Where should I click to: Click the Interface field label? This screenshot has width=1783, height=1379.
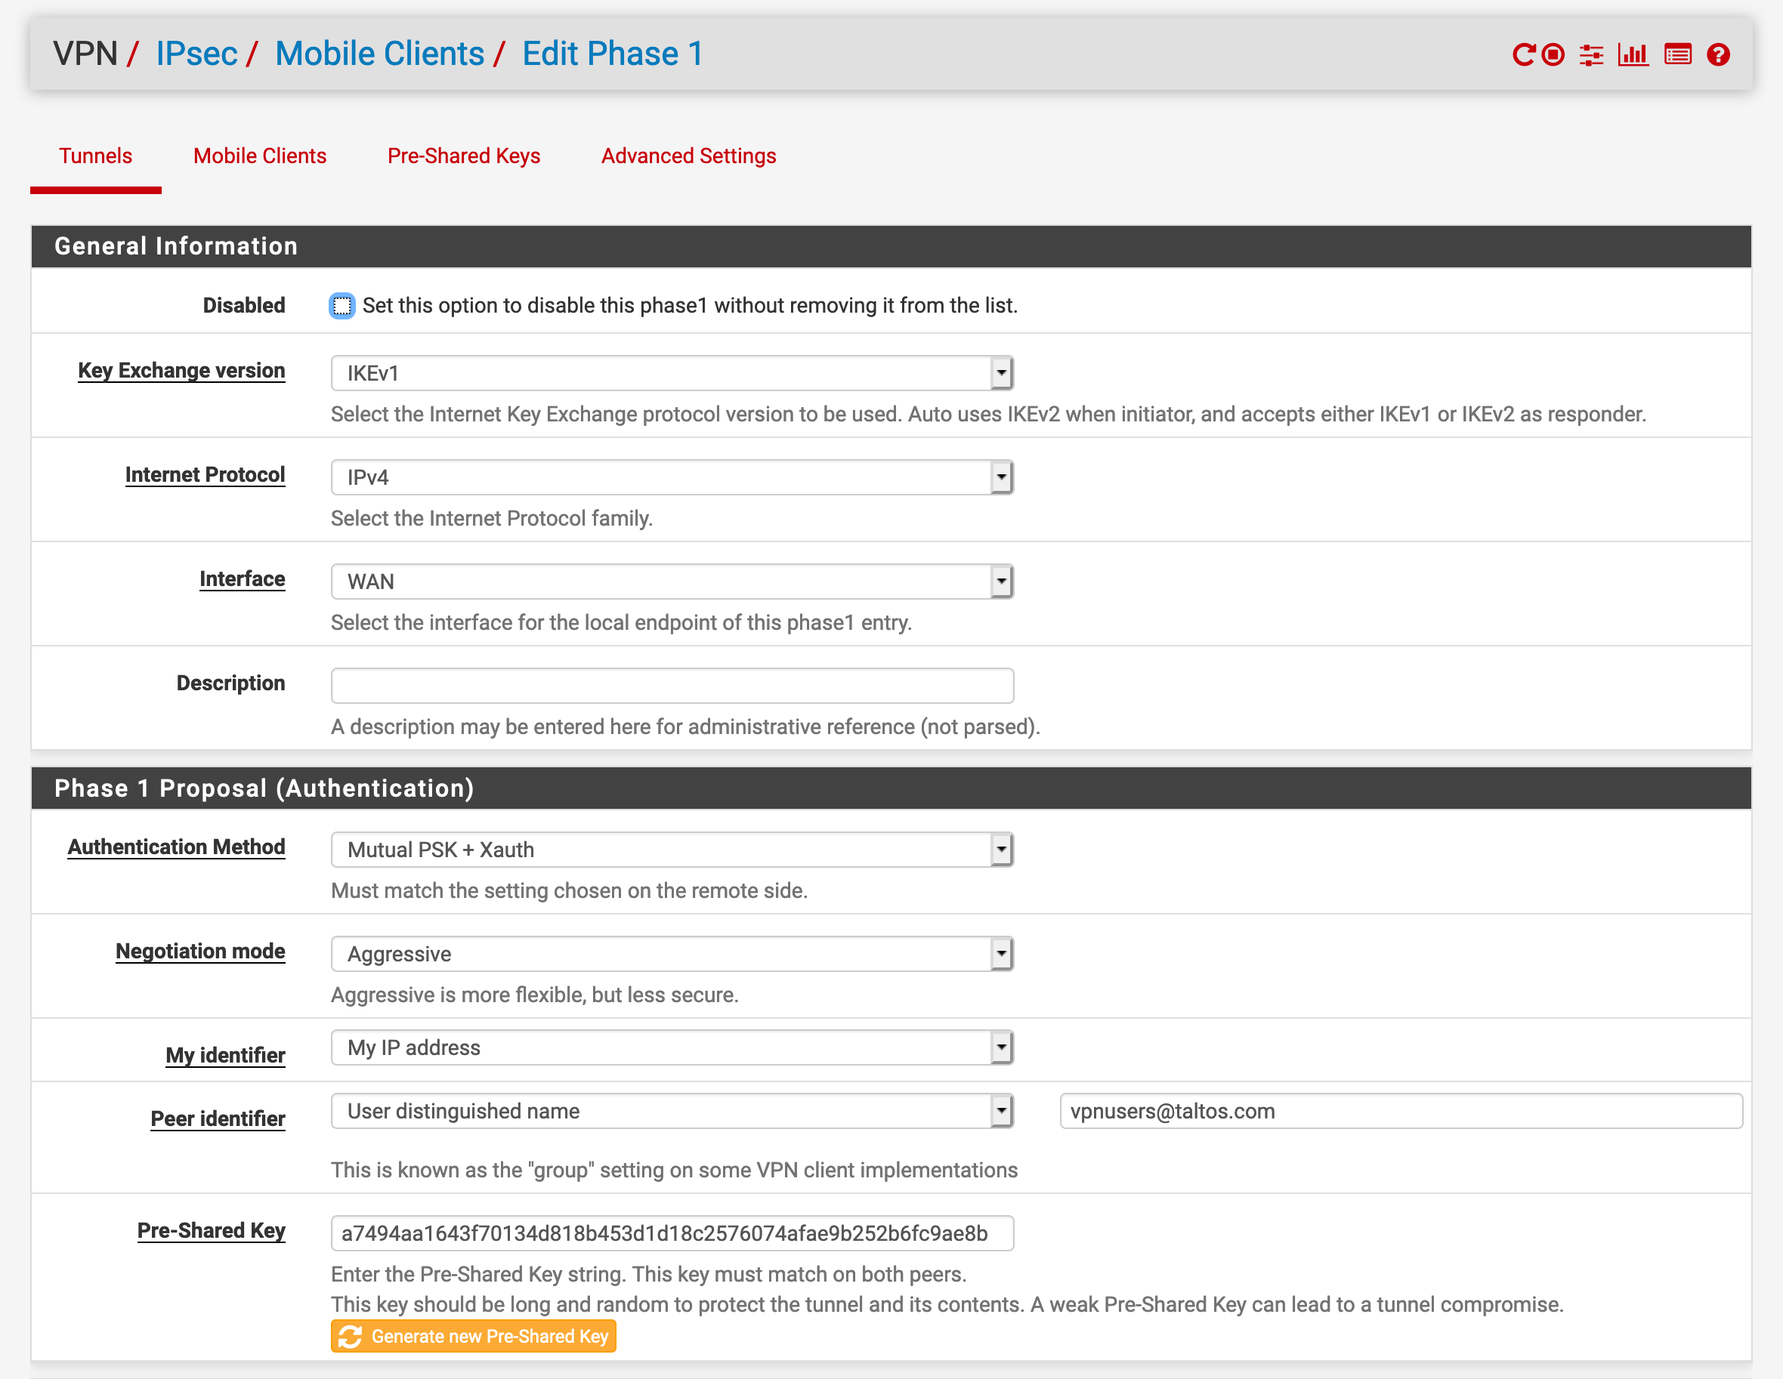pos(243,579)
